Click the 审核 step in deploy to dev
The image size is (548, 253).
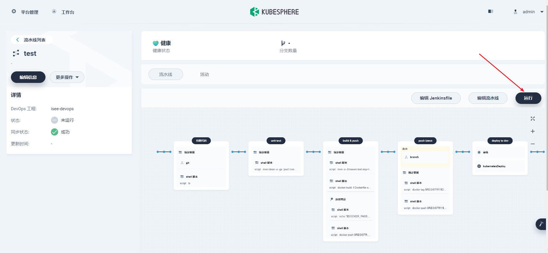(x=500, y=152)
